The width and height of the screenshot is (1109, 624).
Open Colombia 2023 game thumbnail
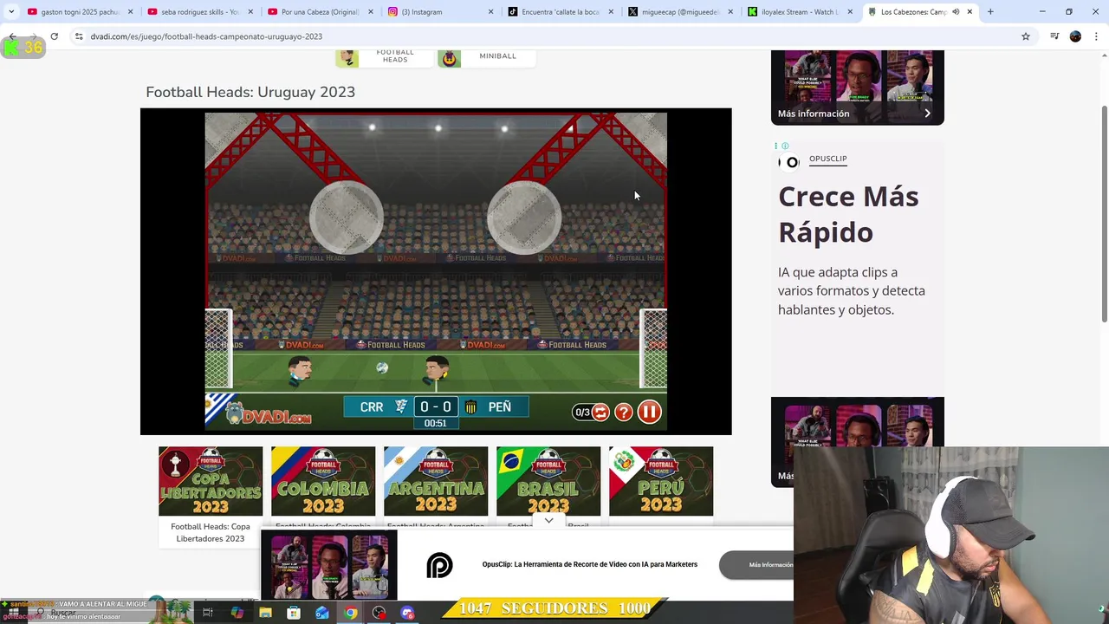tap(323, 481)
